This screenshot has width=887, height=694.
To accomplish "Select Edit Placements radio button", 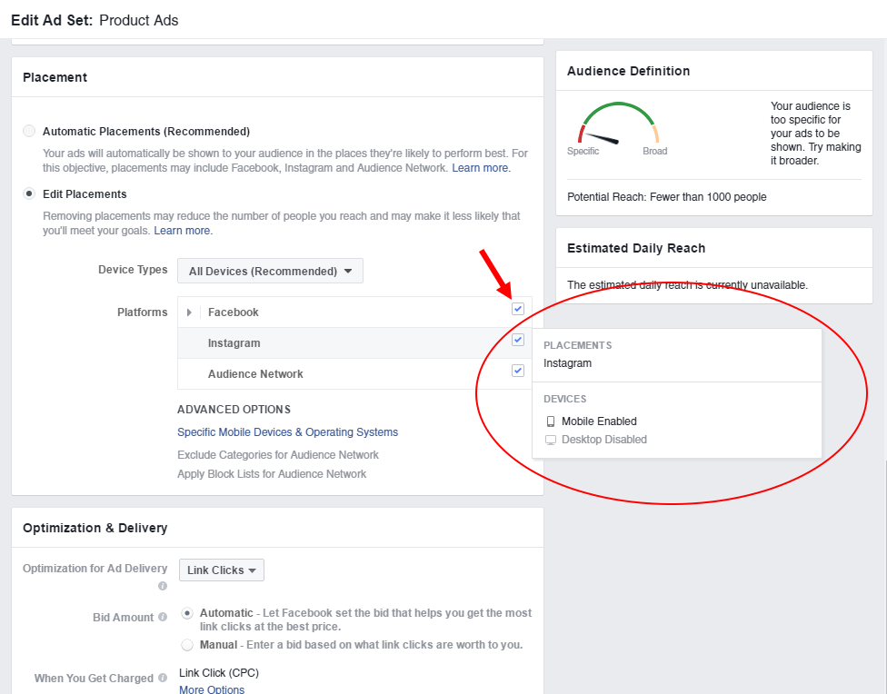I will tap(29, 194).
